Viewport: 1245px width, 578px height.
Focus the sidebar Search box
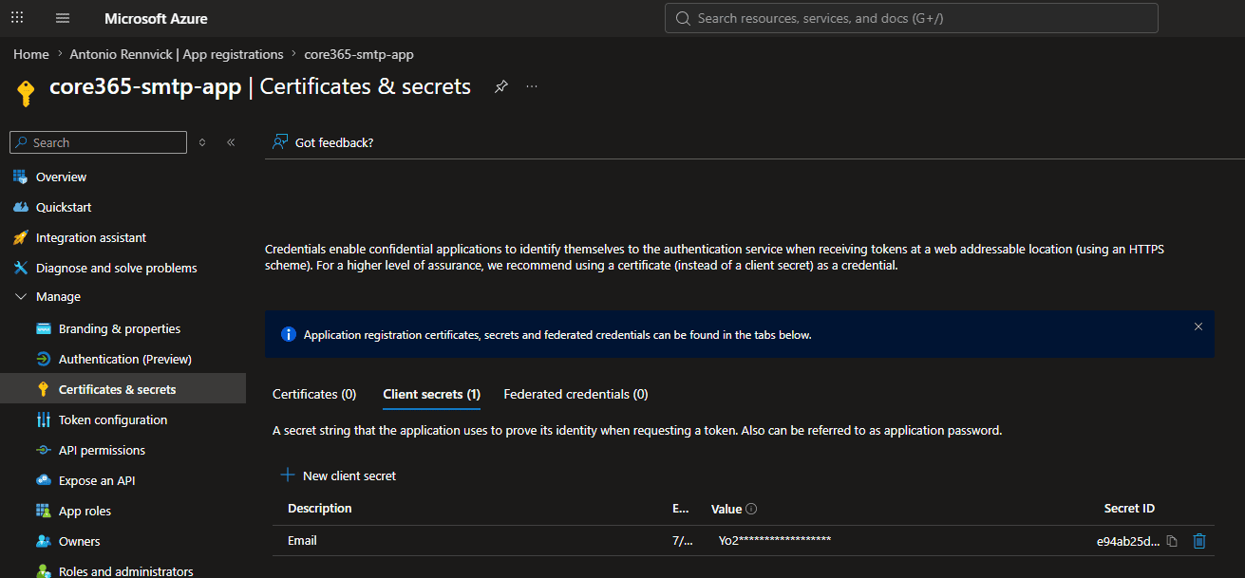(98, 142)
